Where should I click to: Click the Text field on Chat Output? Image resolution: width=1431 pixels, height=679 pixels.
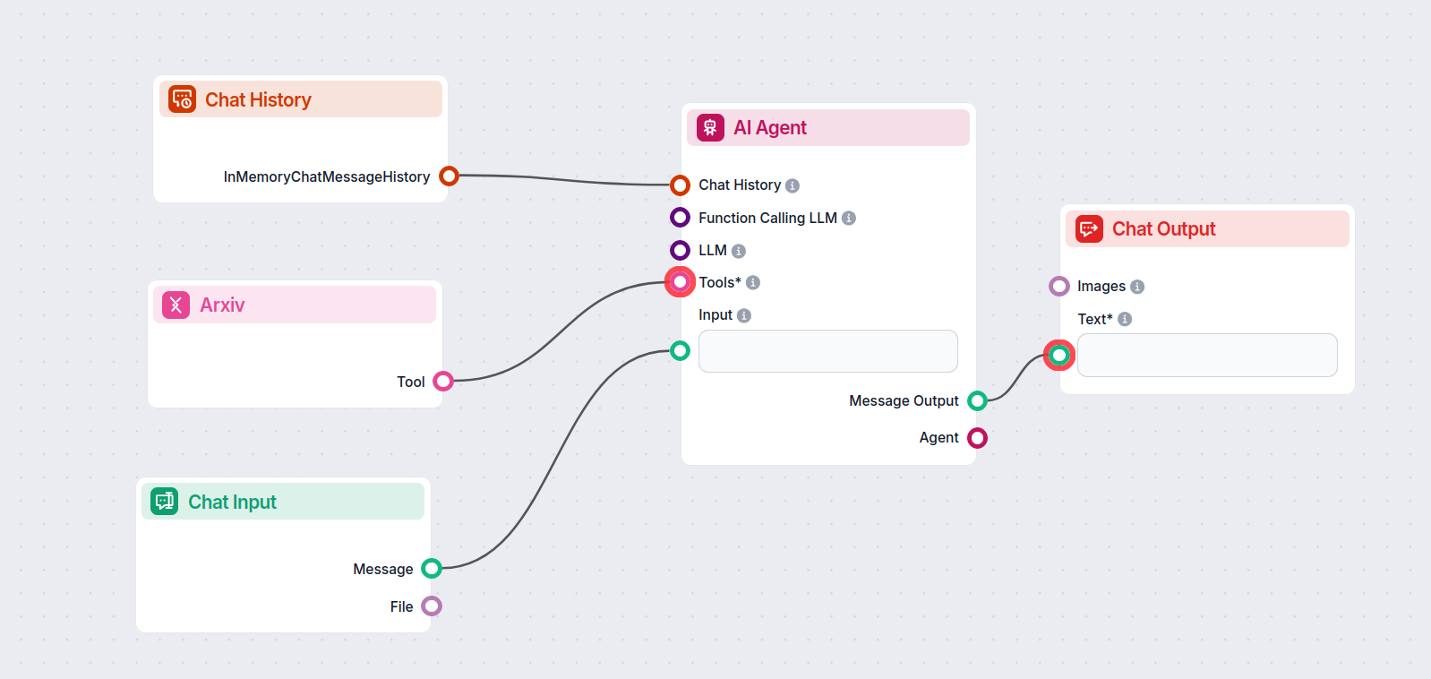pyautogui.click(x=1206, y=355)
